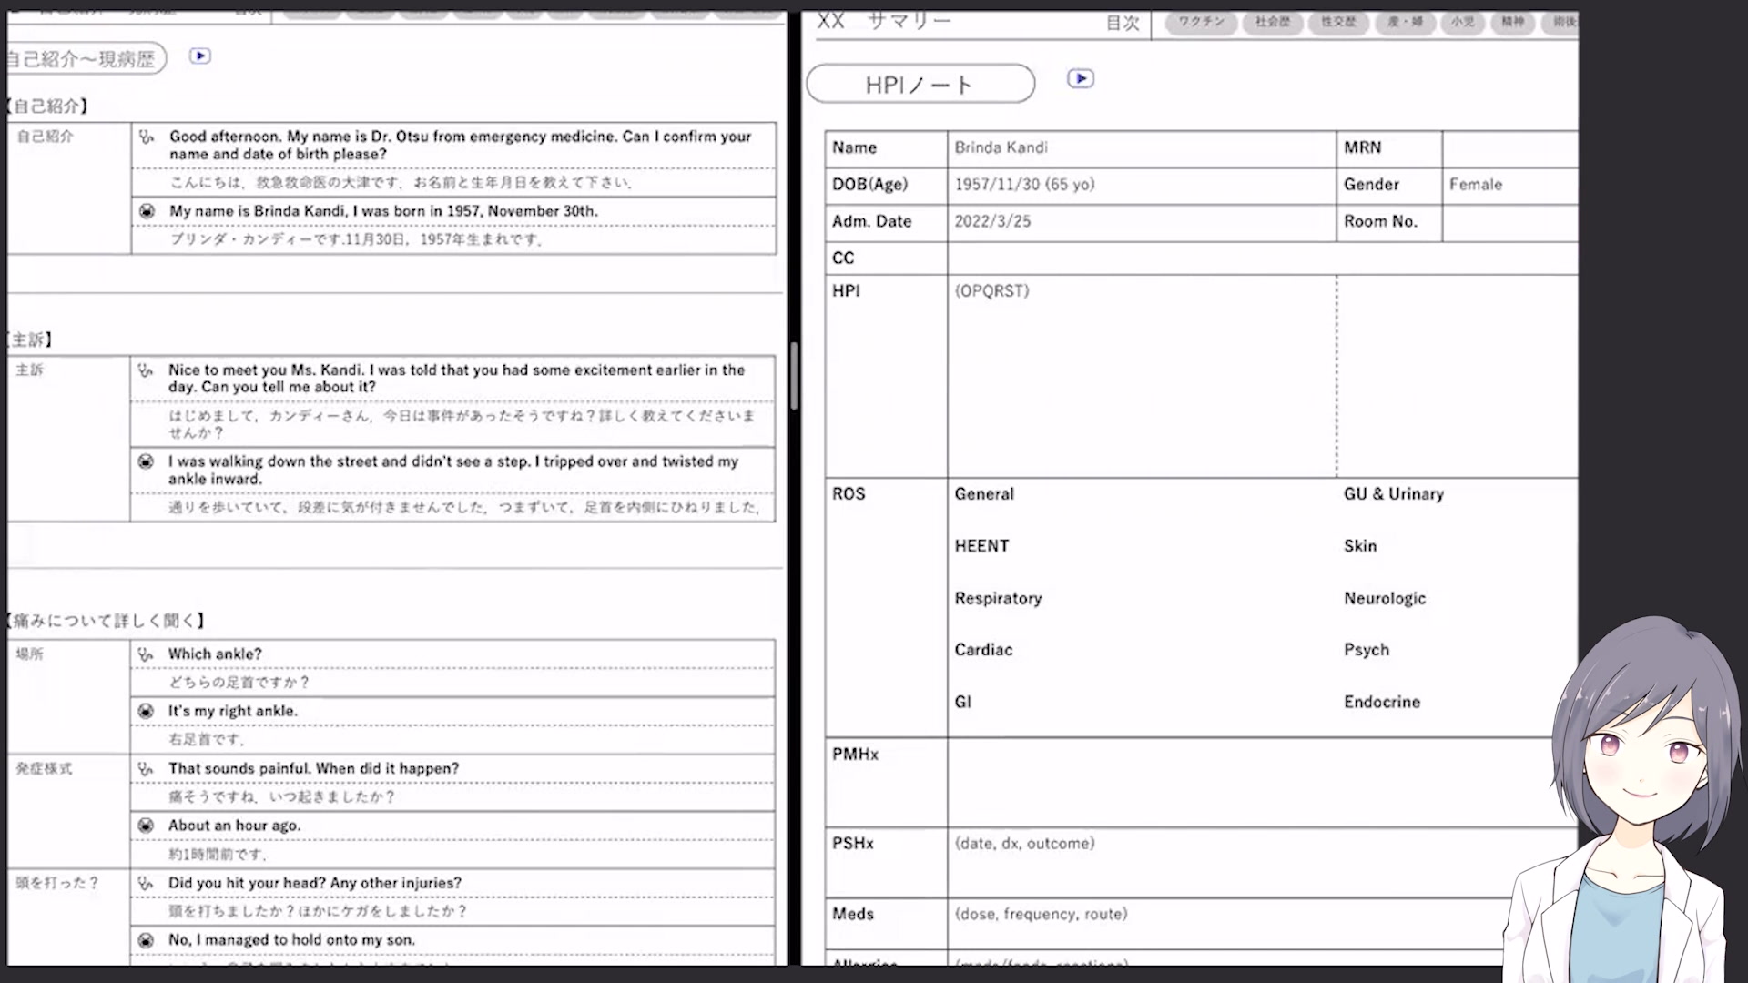Screen dimensions: 1748x983
Task: Click the HPIノート title button
Action: click(x=920, y=85)
